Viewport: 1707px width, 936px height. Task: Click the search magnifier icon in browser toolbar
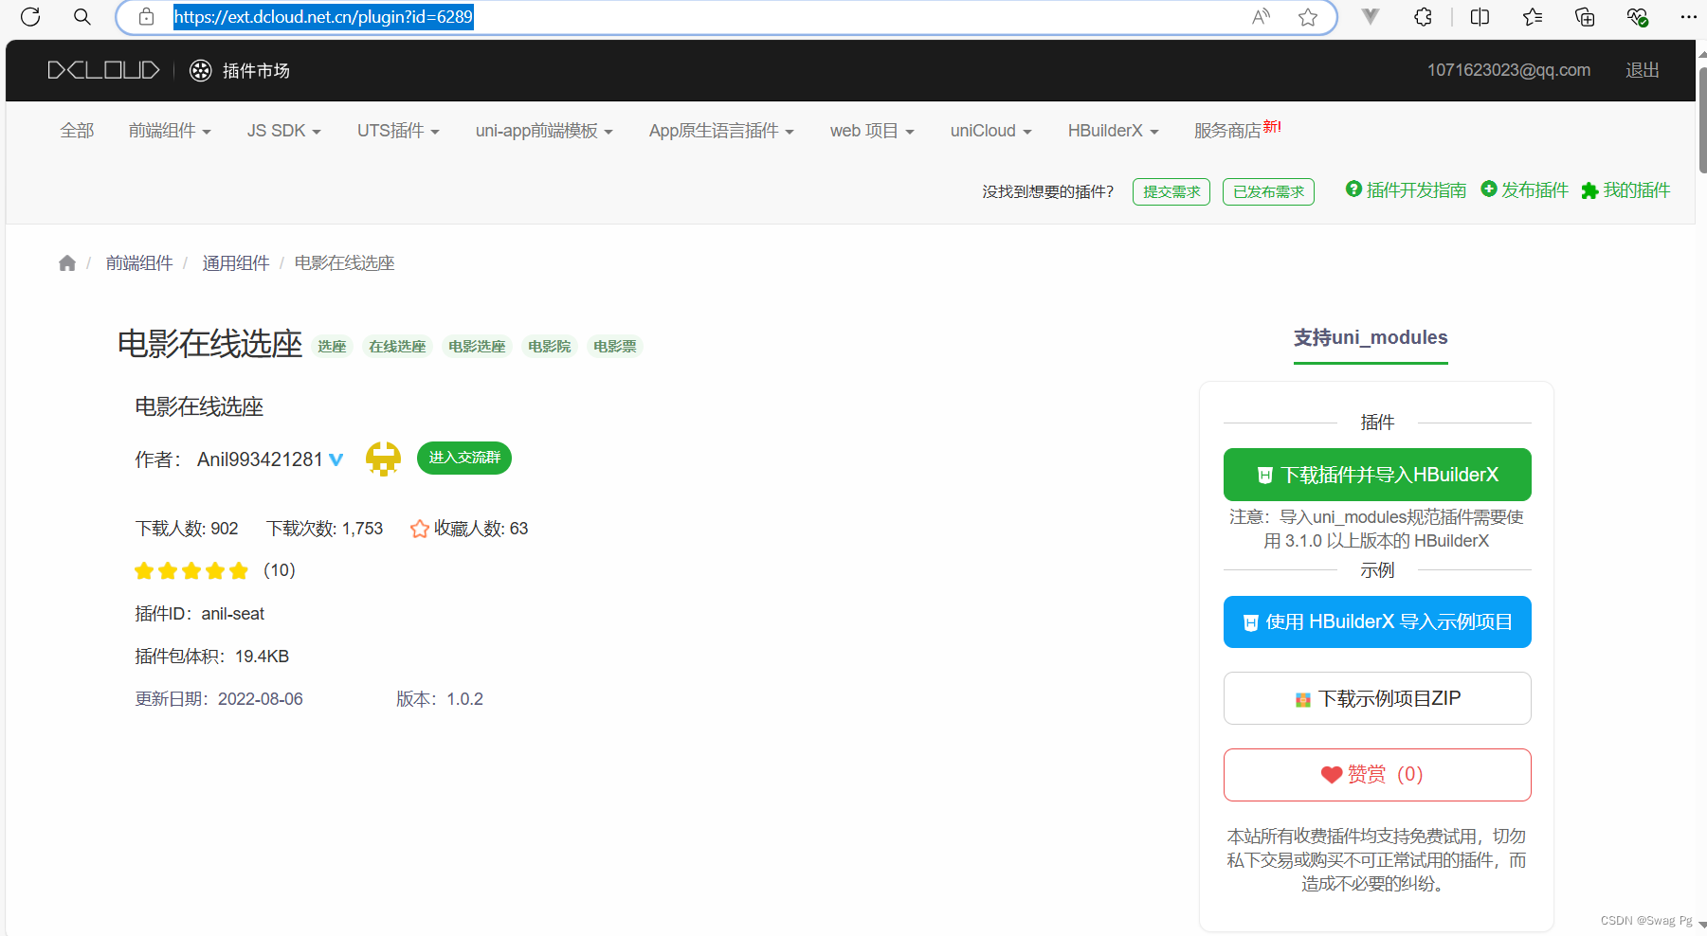point(82,17)
